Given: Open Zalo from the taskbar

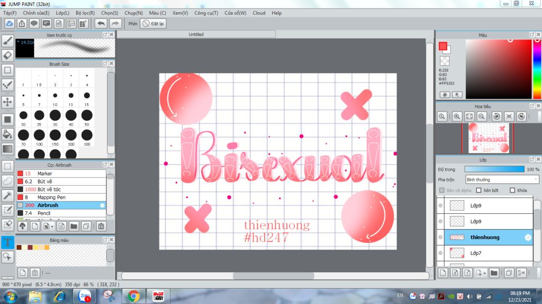Looking at the screenshot, I should click(84, 296).
